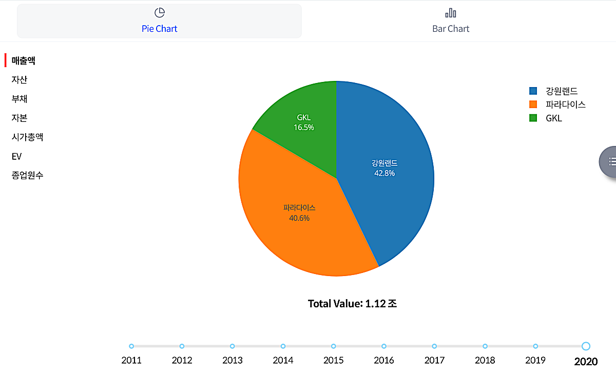616x379 pixels.
Task: Click the blue 강원랜드 legend swatch
Action: (533, 91)
